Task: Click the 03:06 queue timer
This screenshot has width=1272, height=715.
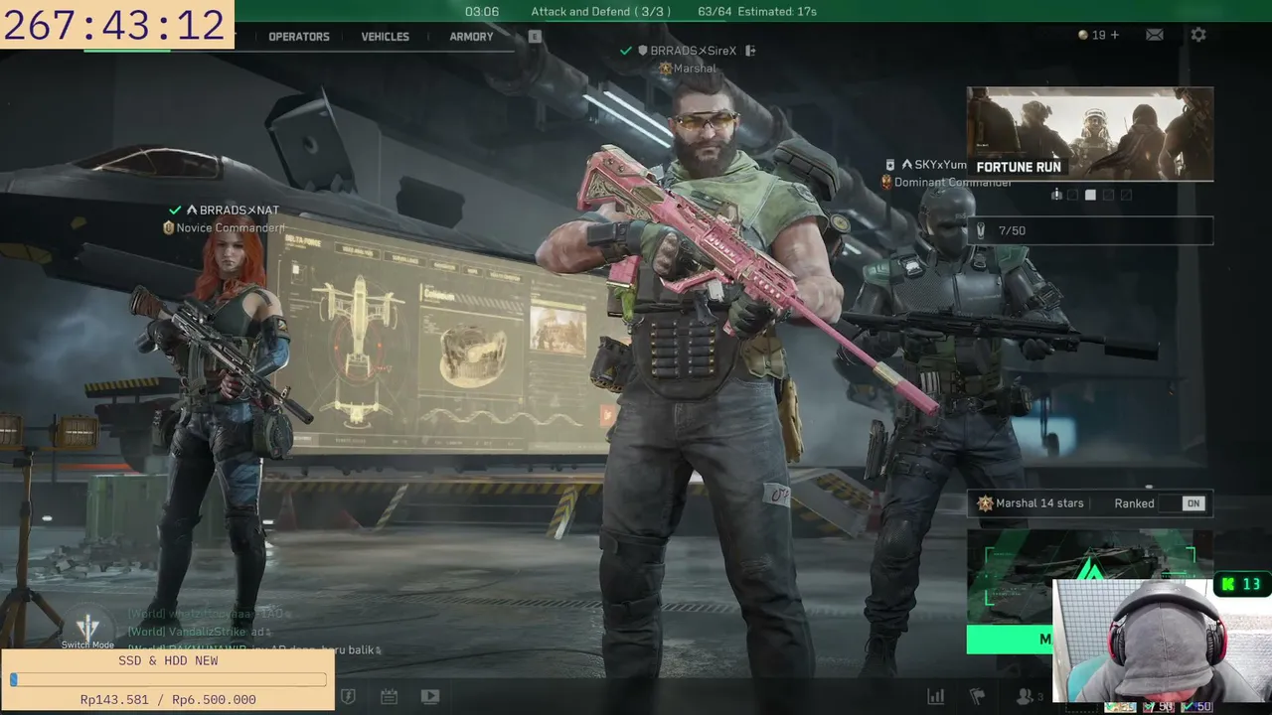Action: point(482,12)
